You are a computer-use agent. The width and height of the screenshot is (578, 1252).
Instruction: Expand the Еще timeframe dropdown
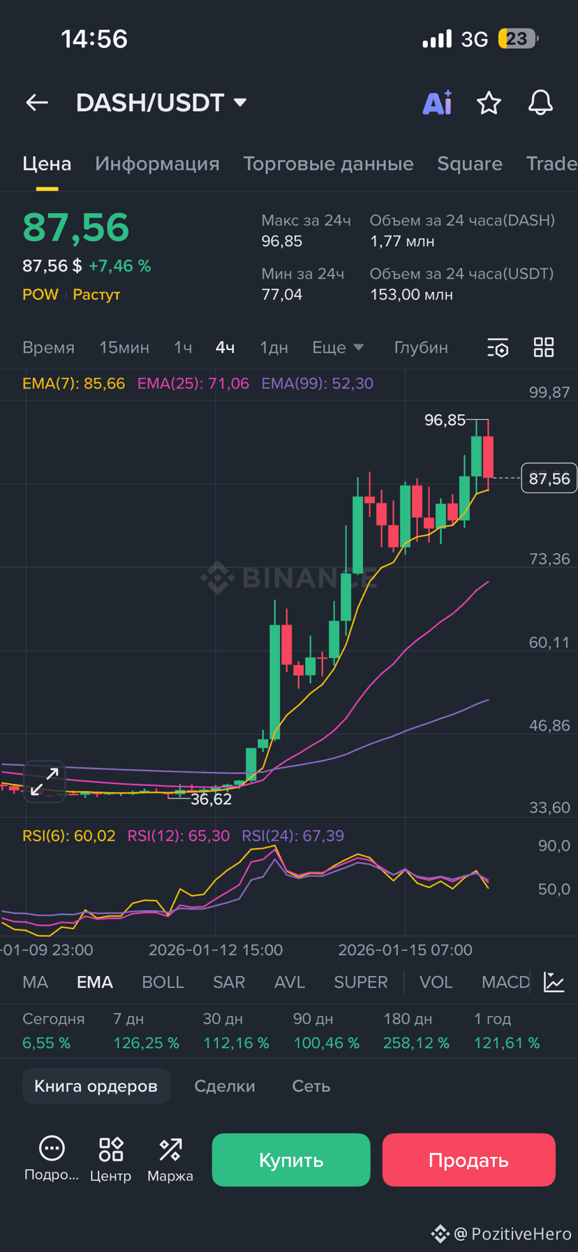tap(338, 347)
